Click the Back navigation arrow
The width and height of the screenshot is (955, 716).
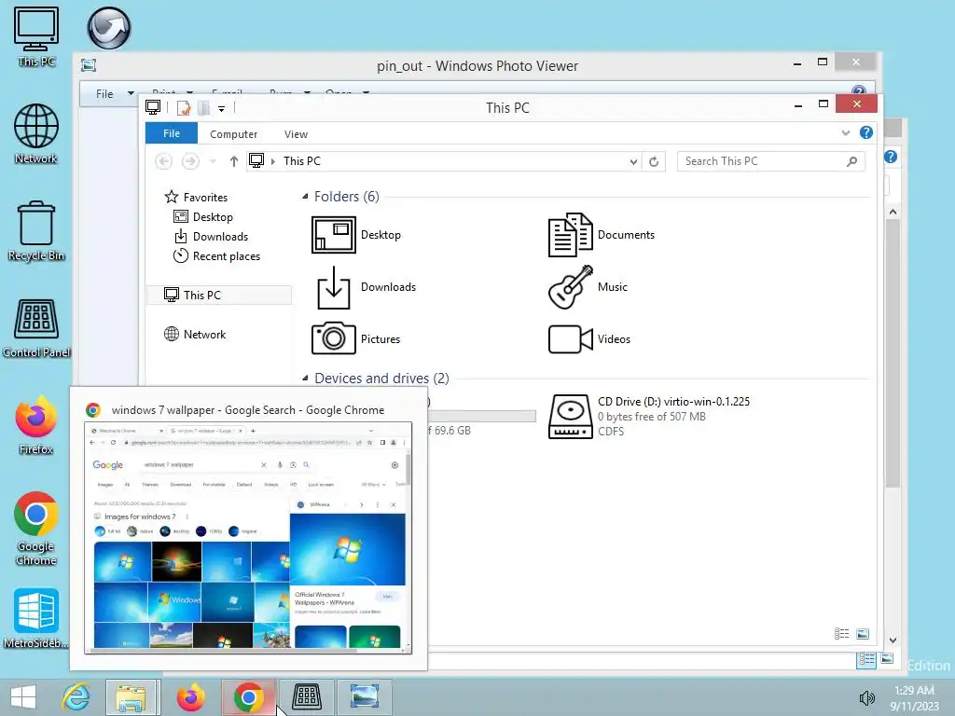(x=163, y=161)
